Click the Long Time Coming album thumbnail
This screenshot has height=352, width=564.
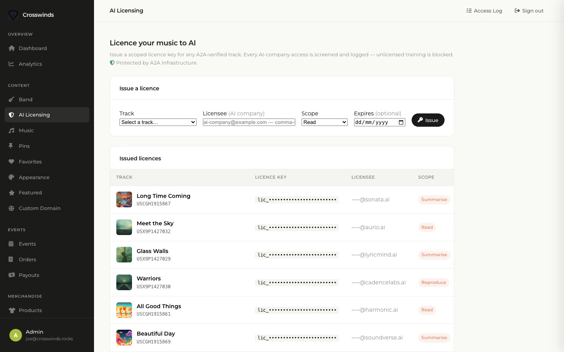124,199
